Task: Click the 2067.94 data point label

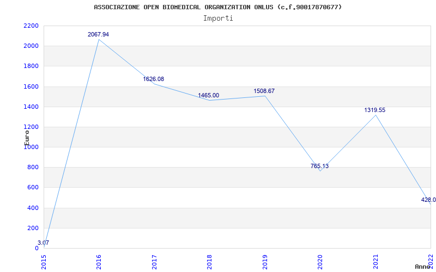Action: click(98, 34)
